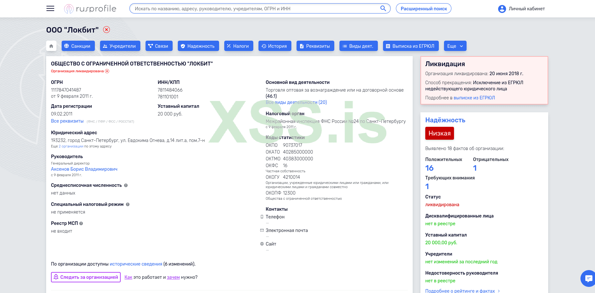Screen dimensions: 595x293
Task: Switch to the Налоги tab
Action: (x=238, y=46)
